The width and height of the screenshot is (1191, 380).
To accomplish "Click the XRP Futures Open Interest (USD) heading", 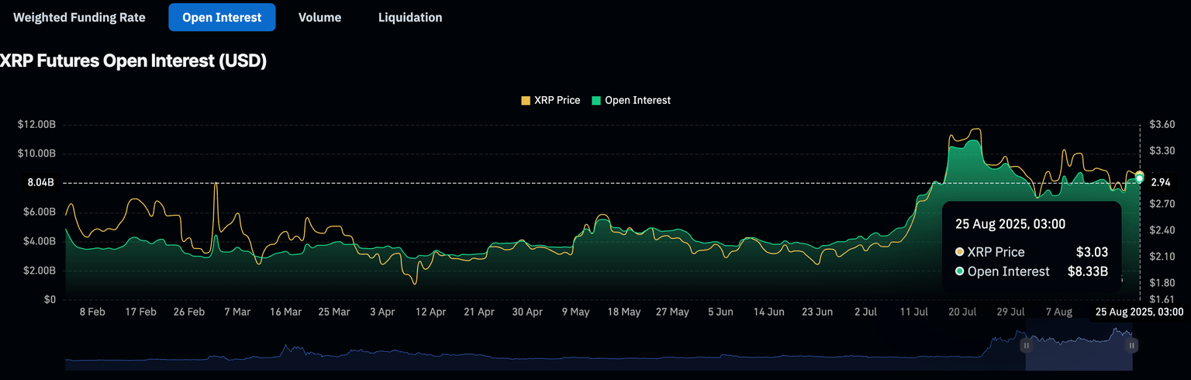I will pos(133,61).
